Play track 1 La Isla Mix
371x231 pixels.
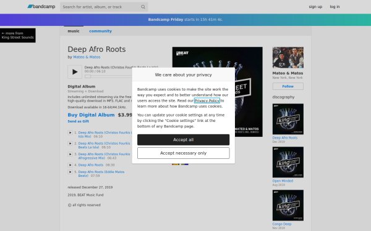tap(70, 132)
